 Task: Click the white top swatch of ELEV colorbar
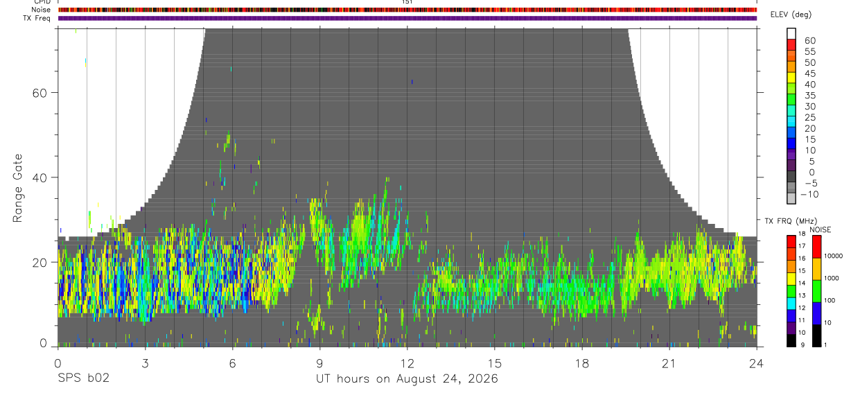(791, 34)
